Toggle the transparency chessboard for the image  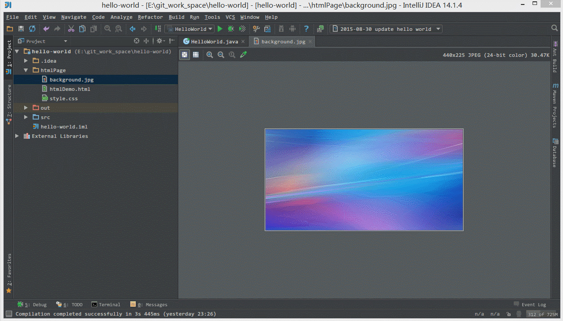184,55
